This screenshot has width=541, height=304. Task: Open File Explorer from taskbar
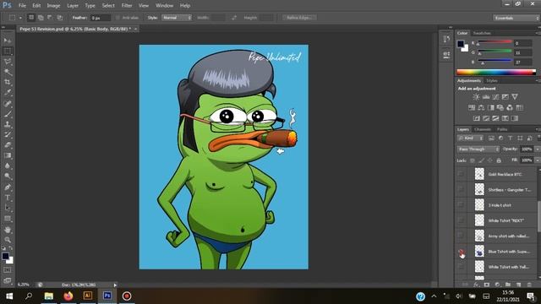49,296
